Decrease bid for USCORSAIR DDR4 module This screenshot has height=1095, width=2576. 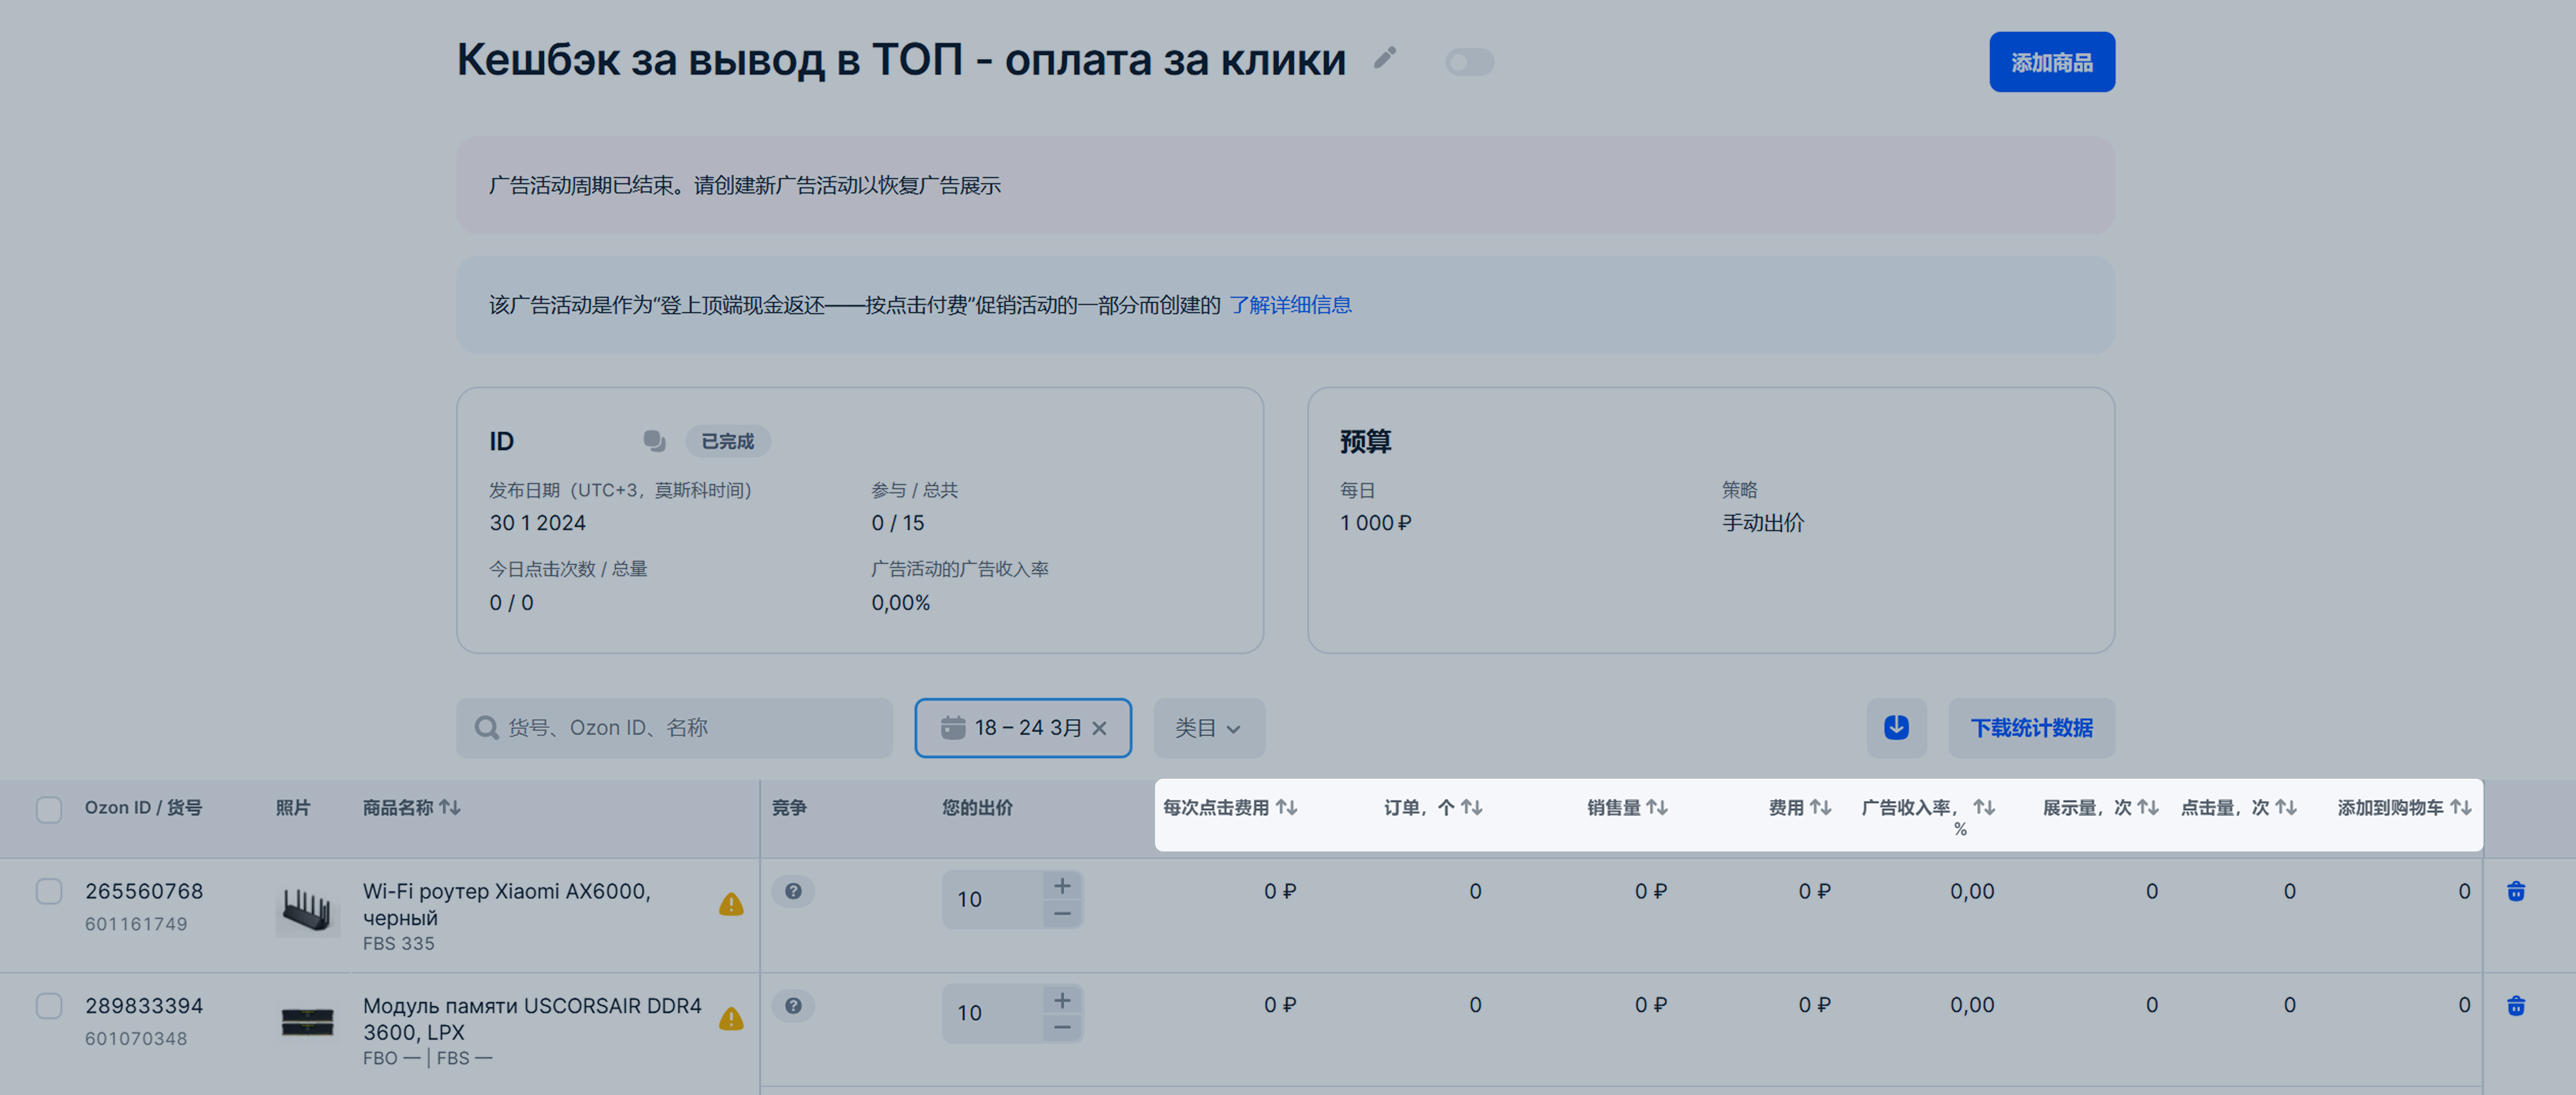[1062, 1027]
